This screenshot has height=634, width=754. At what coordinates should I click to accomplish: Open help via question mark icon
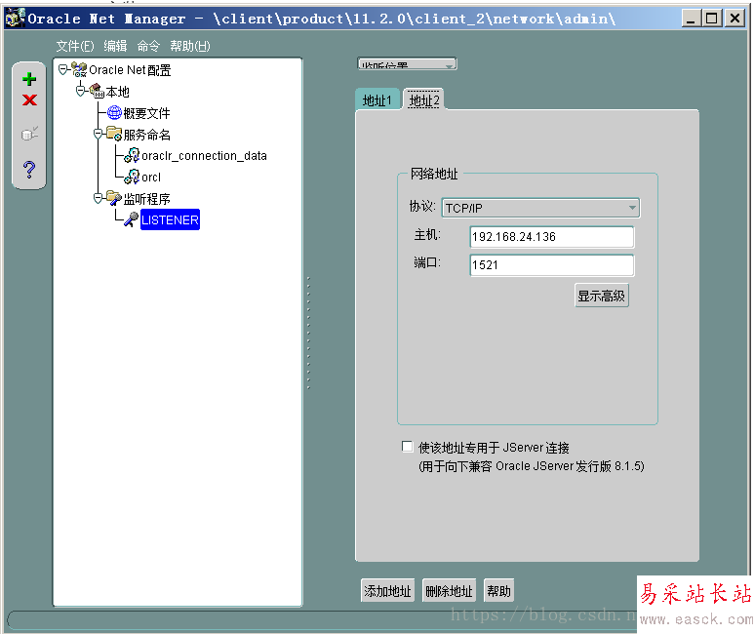29,170
